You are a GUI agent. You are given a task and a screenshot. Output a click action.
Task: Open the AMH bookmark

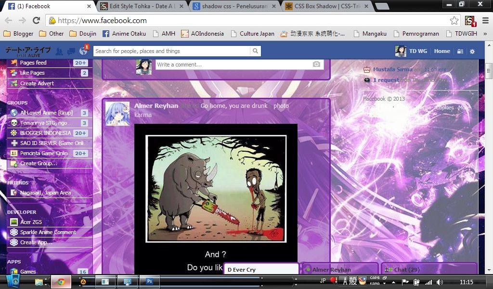[164, 34]
